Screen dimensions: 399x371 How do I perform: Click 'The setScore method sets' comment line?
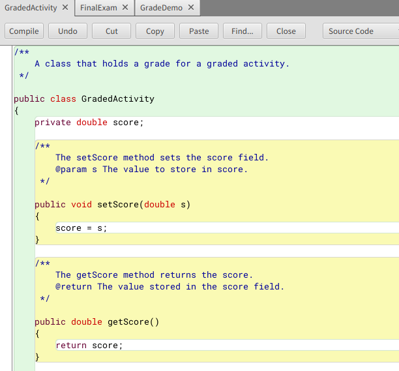coord(162,158)
